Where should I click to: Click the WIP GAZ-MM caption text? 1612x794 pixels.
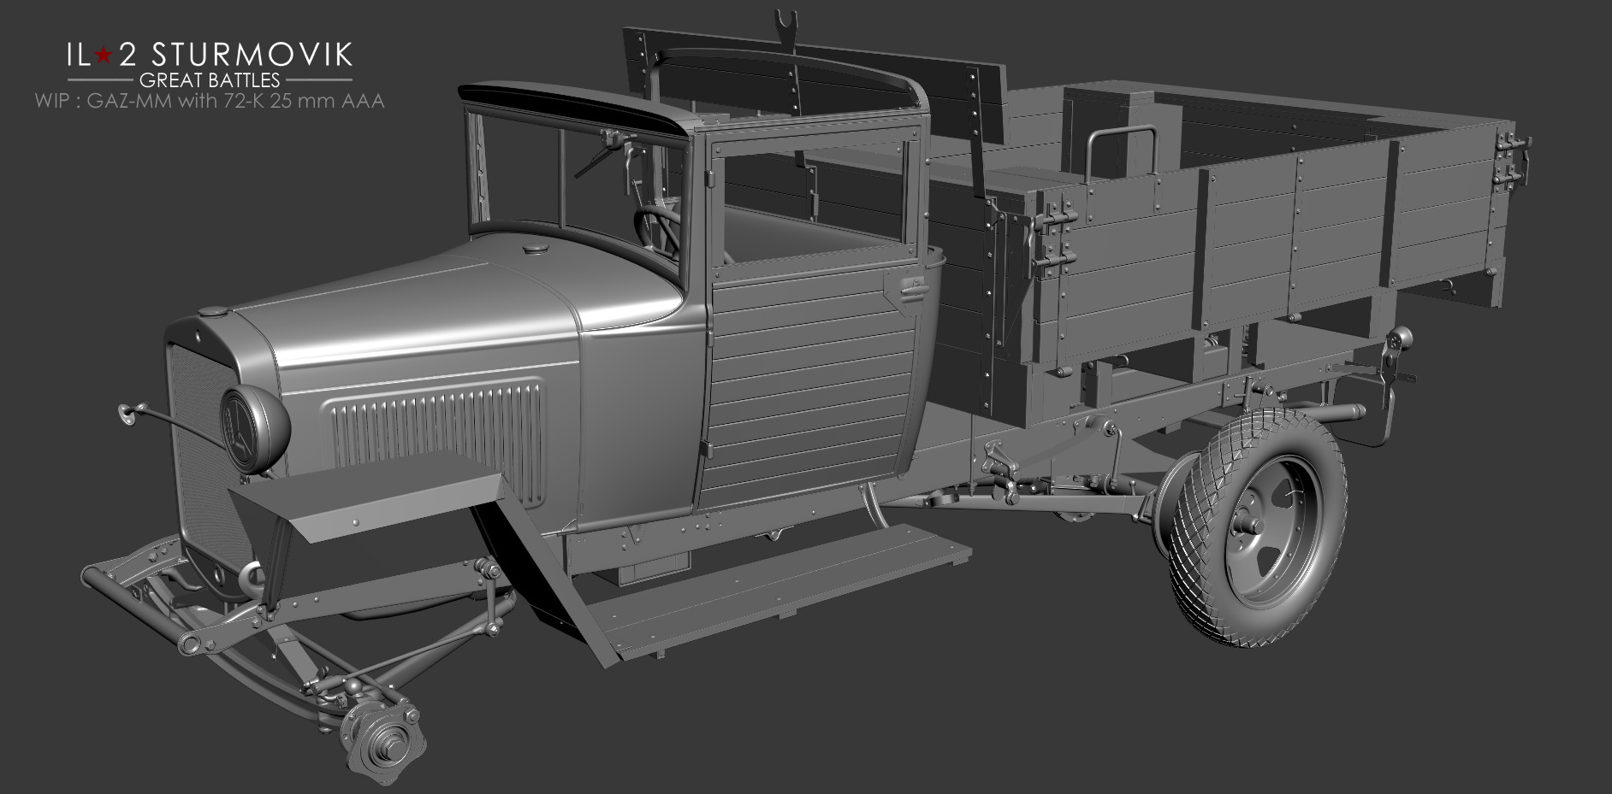point(209,101)
